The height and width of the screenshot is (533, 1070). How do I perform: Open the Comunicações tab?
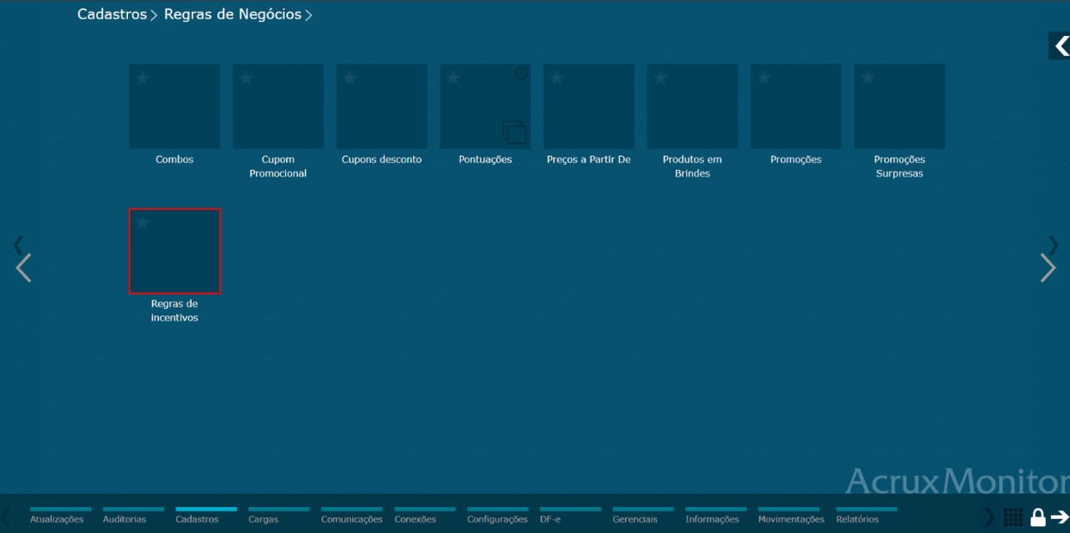[351, 515]
